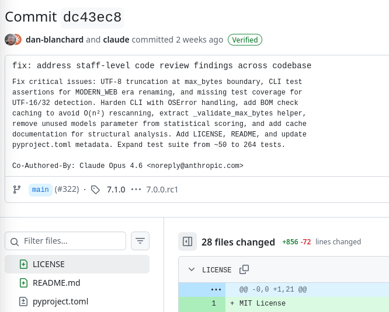389x312 pixels.
Task: Click the added-file icon next to LICENSE
Action: pyautogui.click(x=23, y=264)
